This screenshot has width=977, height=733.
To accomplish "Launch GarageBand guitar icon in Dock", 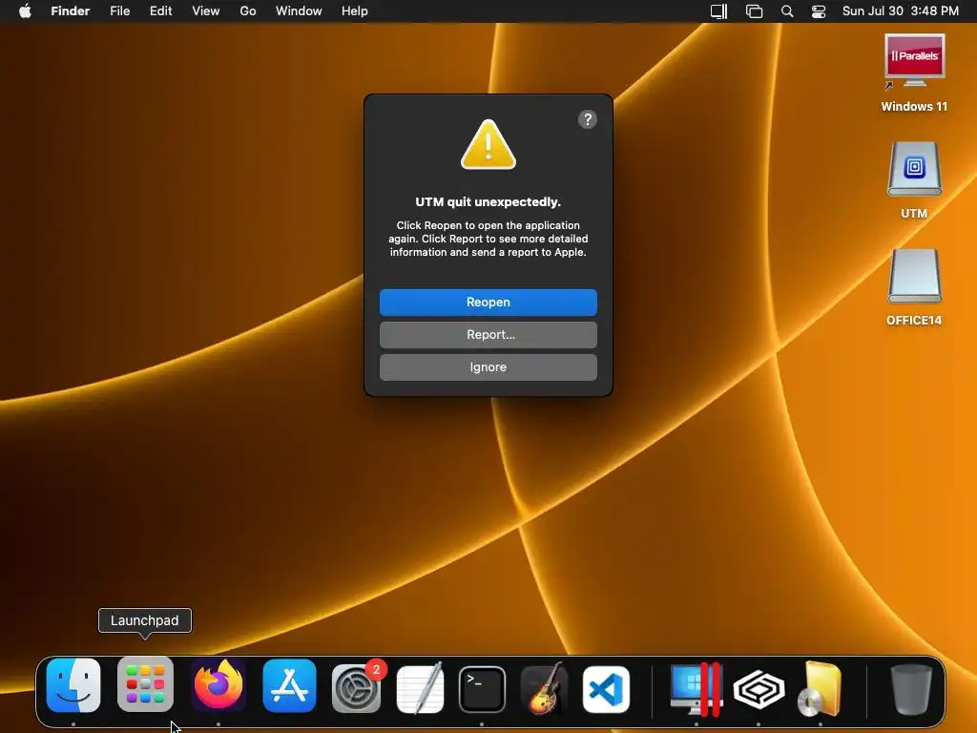I will pyautogui.click(x=544, y=688).
